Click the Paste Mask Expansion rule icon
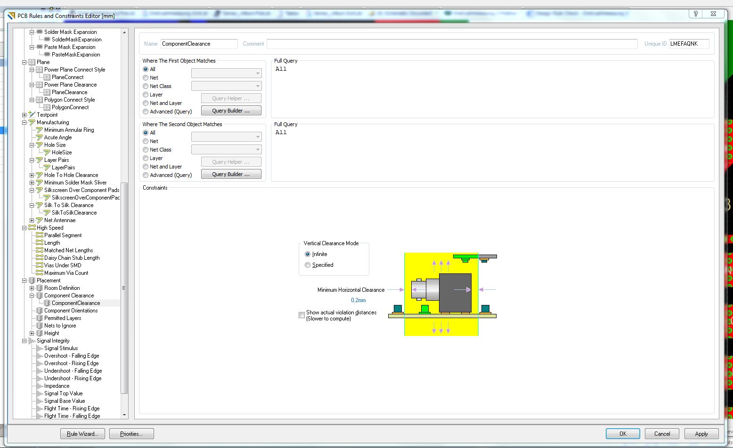The width and height of the screenshot is (733, 448). 39,47
